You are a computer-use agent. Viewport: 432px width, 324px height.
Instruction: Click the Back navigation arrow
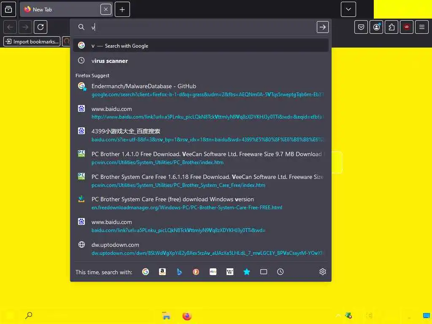coord(11,27)
